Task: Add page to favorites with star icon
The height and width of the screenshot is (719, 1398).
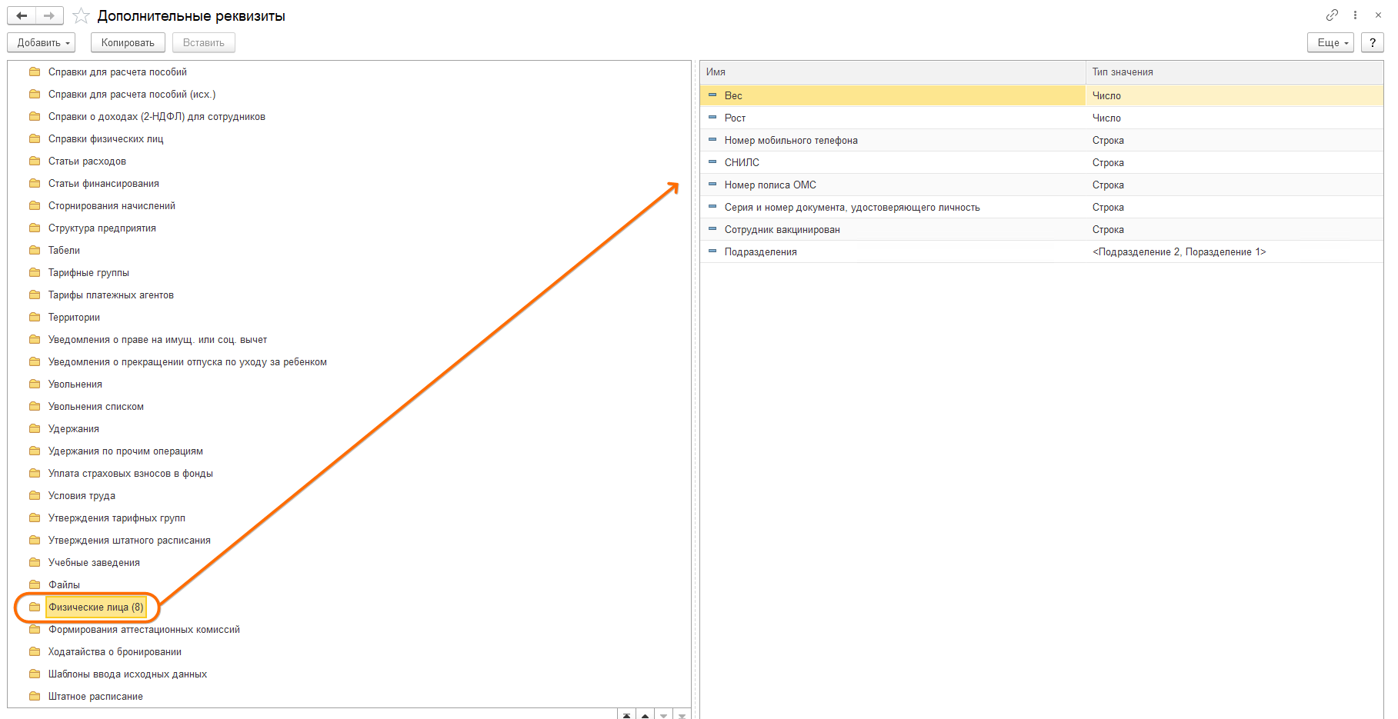Action: tap(81, 15)
